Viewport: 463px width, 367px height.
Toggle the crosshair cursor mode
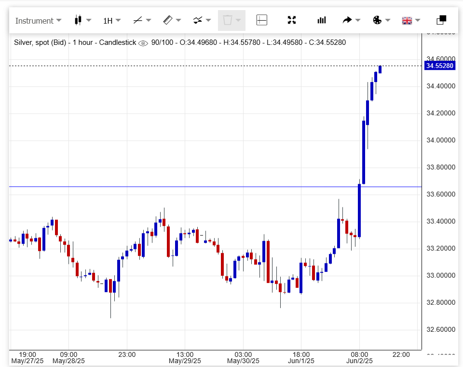[261, 20]
